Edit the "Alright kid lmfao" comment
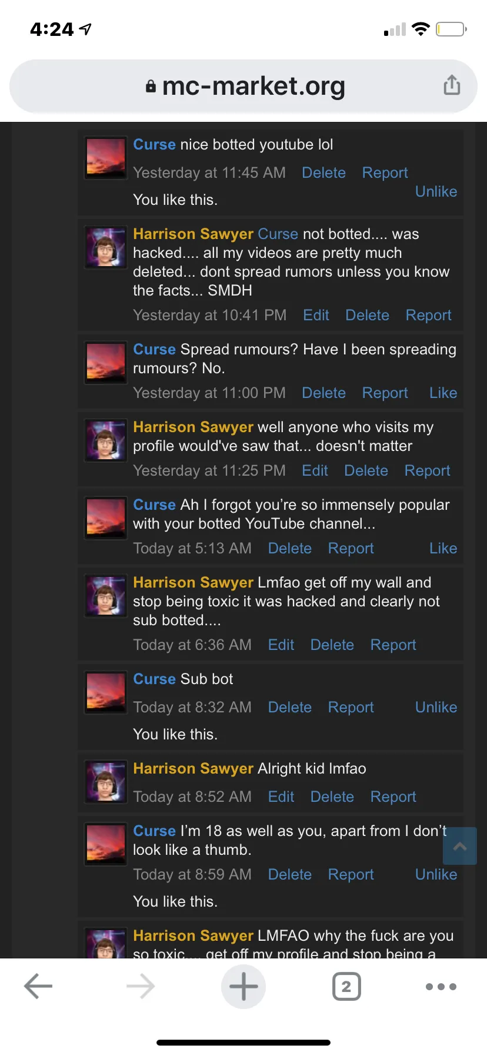Image resolution: width=487 pixels, height=1055 pixels. 281,797
